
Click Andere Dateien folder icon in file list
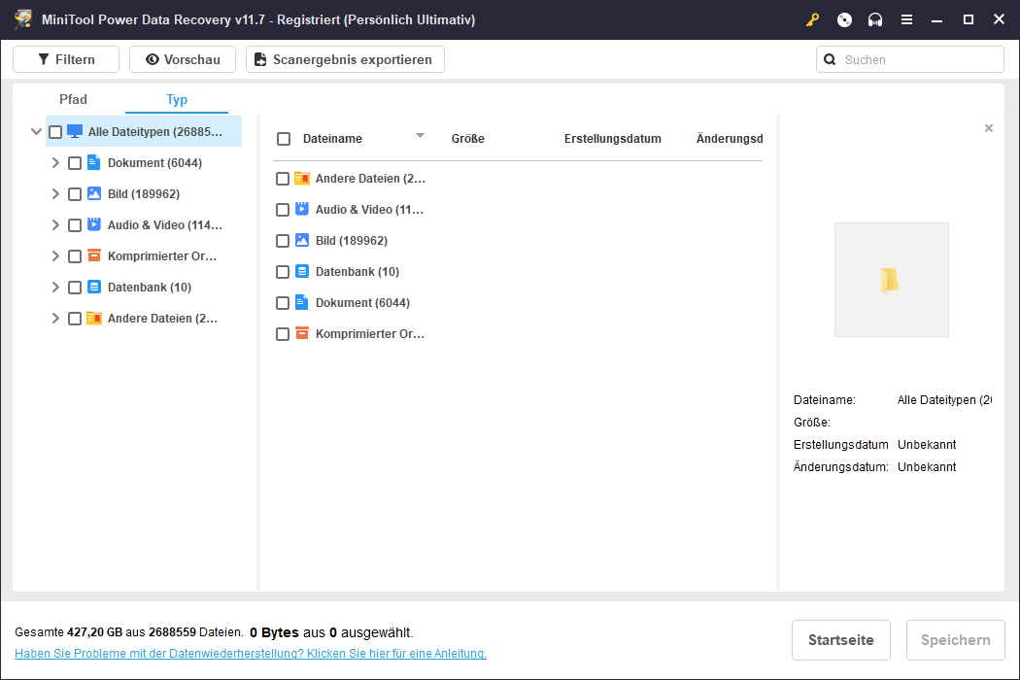302,179
